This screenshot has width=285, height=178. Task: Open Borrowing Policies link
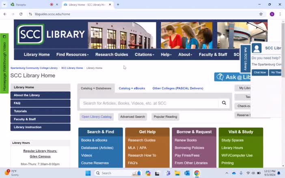click(189, 148)
